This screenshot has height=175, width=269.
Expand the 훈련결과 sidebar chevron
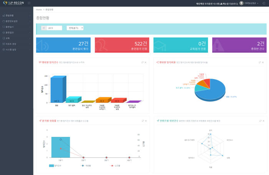click(x=30, y=32)
